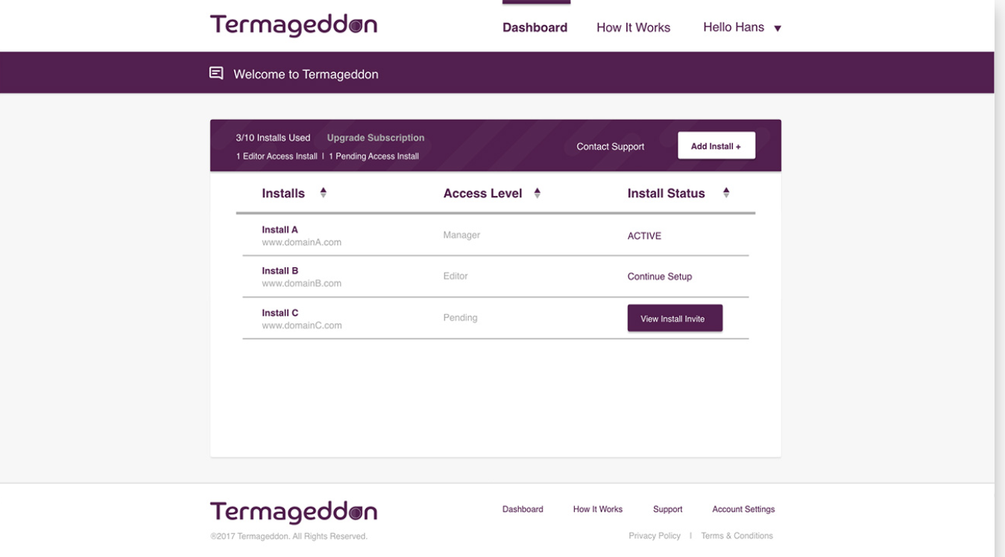Viewport: 1005px width, 557px height.
Task: Click the Install Status column header
Action: tap(666, 194)
